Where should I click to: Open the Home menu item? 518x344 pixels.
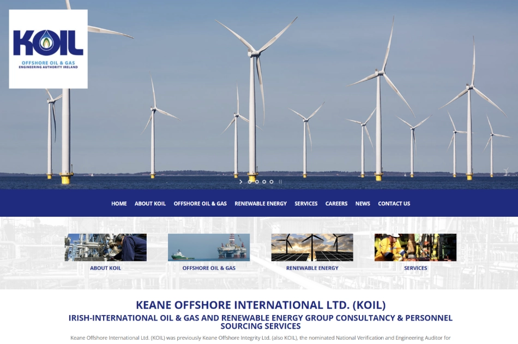click(119, 204)
